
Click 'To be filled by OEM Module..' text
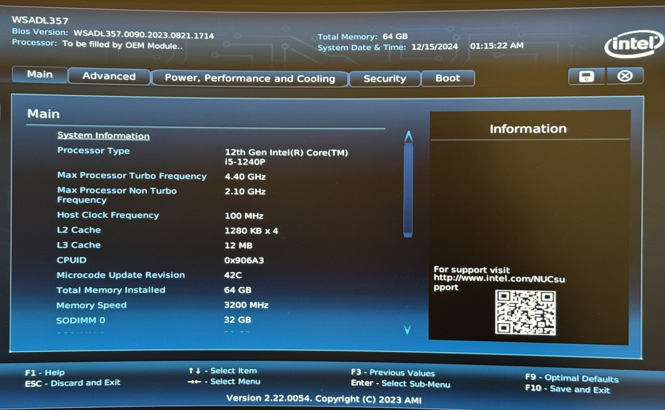tap(122, 45)
